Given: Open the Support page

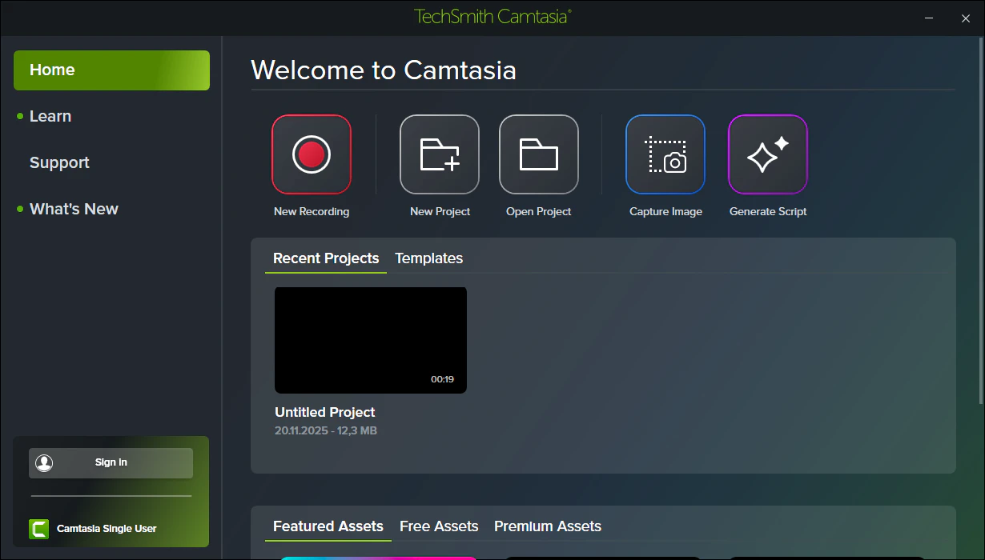Looking at the screenshot, I should pos(59,163).
